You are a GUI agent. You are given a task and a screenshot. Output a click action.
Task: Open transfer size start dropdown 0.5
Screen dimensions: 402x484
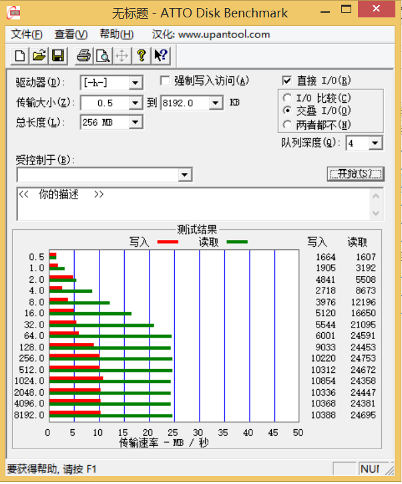135,103
